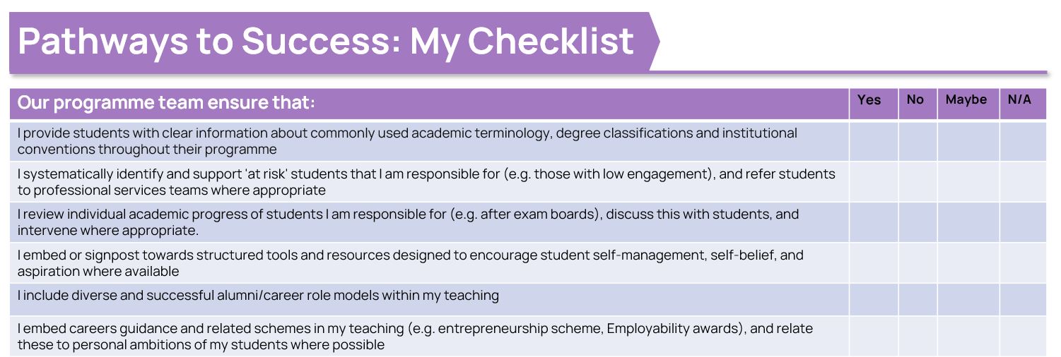Screen dimensions: 1061x357
Task: Tick Yes for academic terminology information row
Action: [874, 141]
